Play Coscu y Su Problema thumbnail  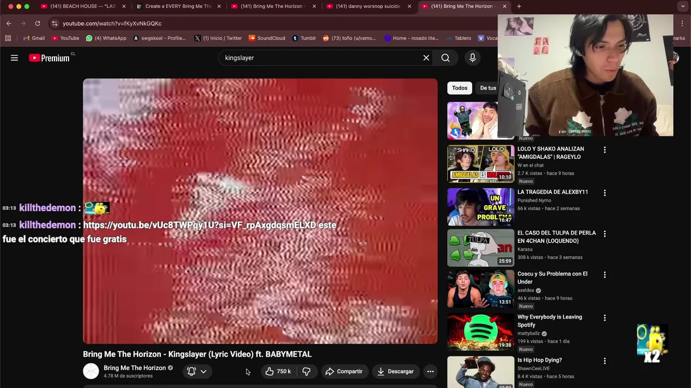coord(480,289)
